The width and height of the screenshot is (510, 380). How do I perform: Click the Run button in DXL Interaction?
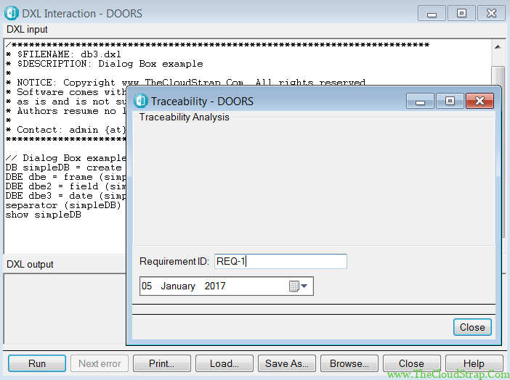coord(37,363)
